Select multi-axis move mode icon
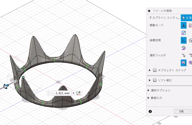The height and width of the screenshot is (125, 192). click(183, 25)
